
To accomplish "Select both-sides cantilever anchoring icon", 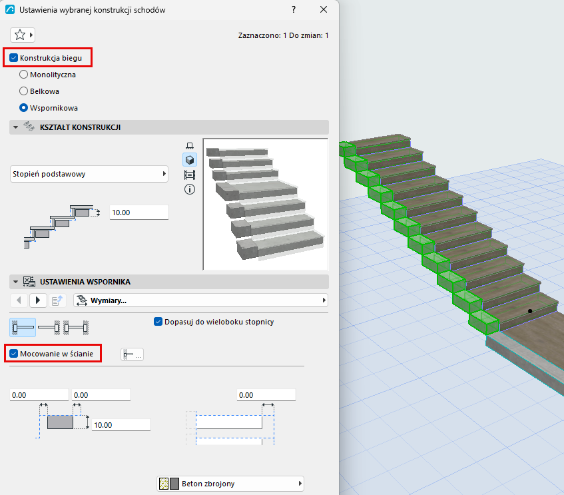I will pyautogui.click(x=76, y=328).
